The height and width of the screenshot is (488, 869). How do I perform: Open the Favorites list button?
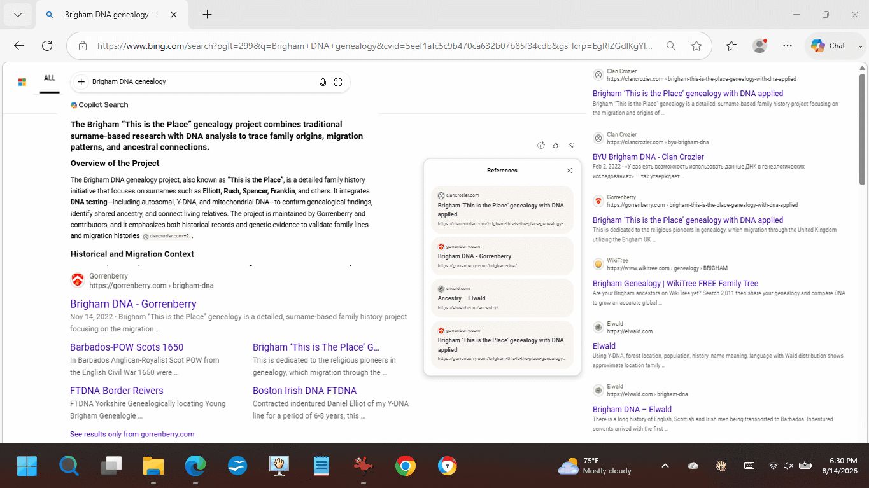(x=731, y=46)
